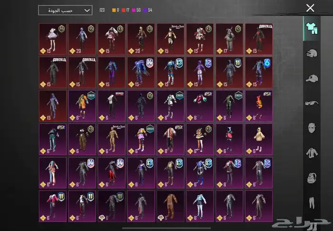Select the blonde pink outfit with CBS22 badge
Image resolution: width=333 pixels, height=231 pixels.
click(141, 139)
